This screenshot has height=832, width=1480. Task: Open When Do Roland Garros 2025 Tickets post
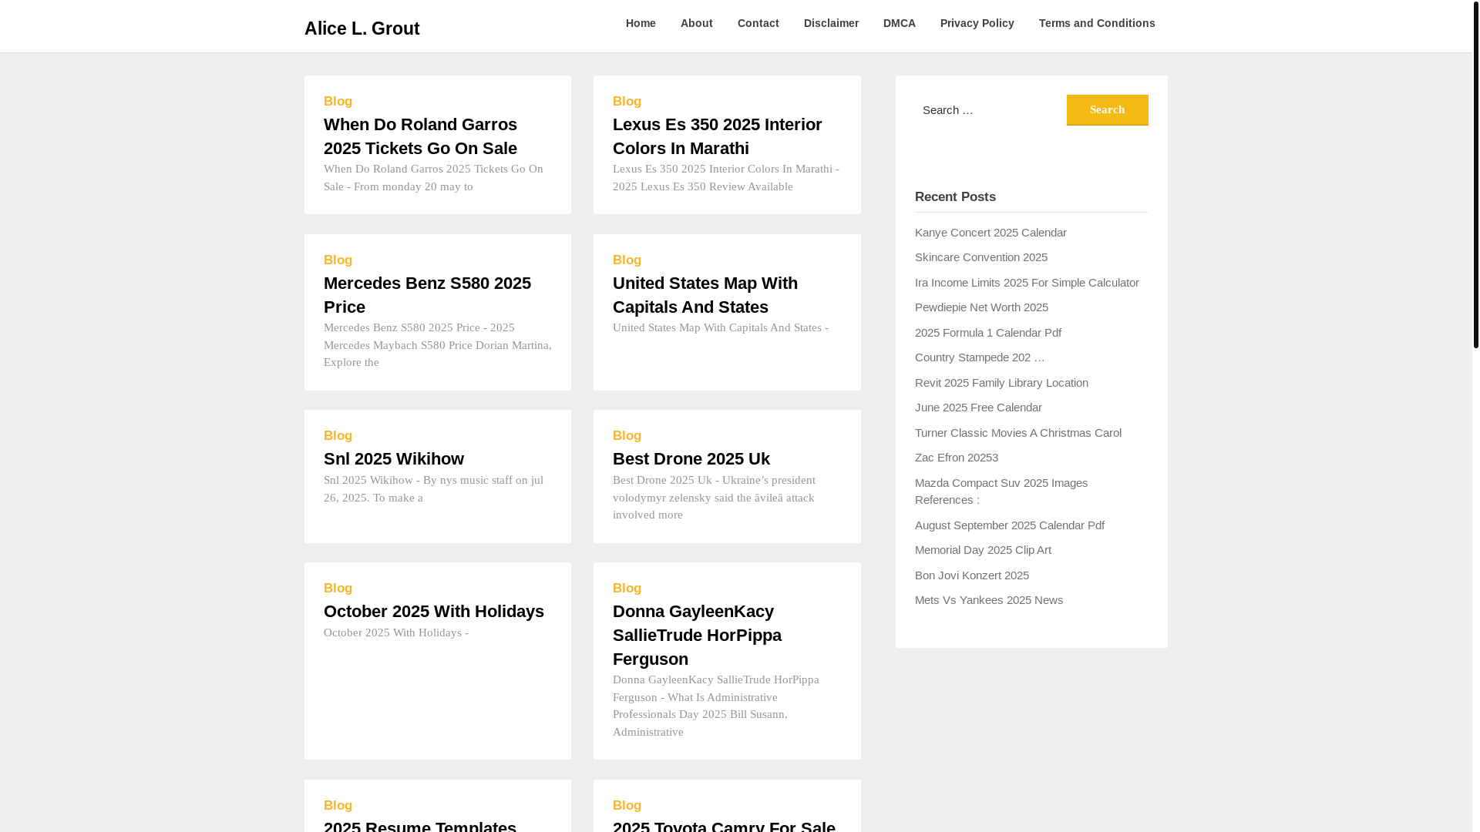tap(420, 136)
